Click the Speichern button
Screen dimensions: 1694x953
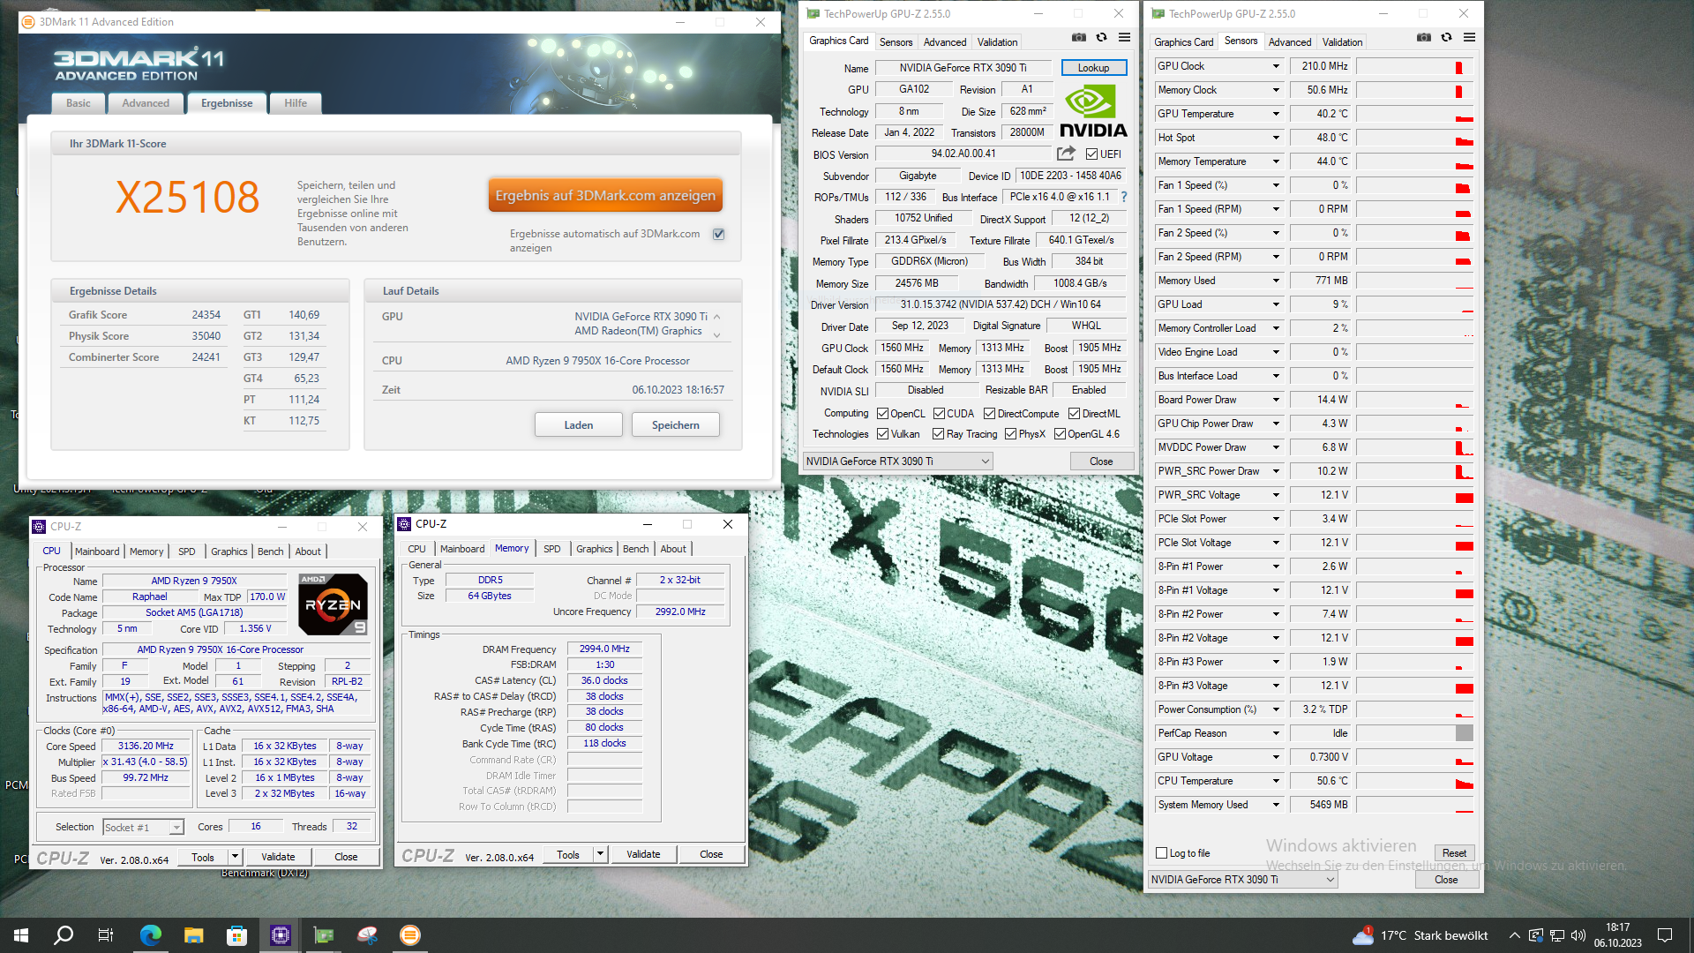click(x=676, y=425)
